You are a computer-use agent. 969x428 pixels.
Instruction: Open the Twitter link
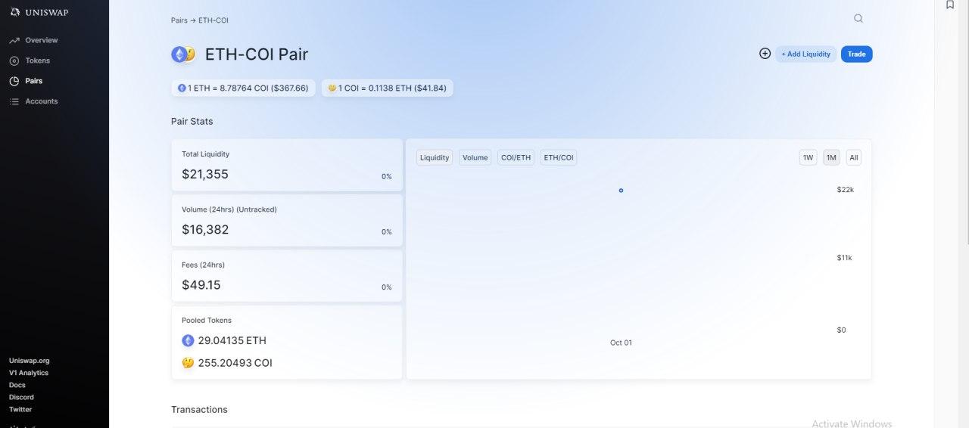20,409
